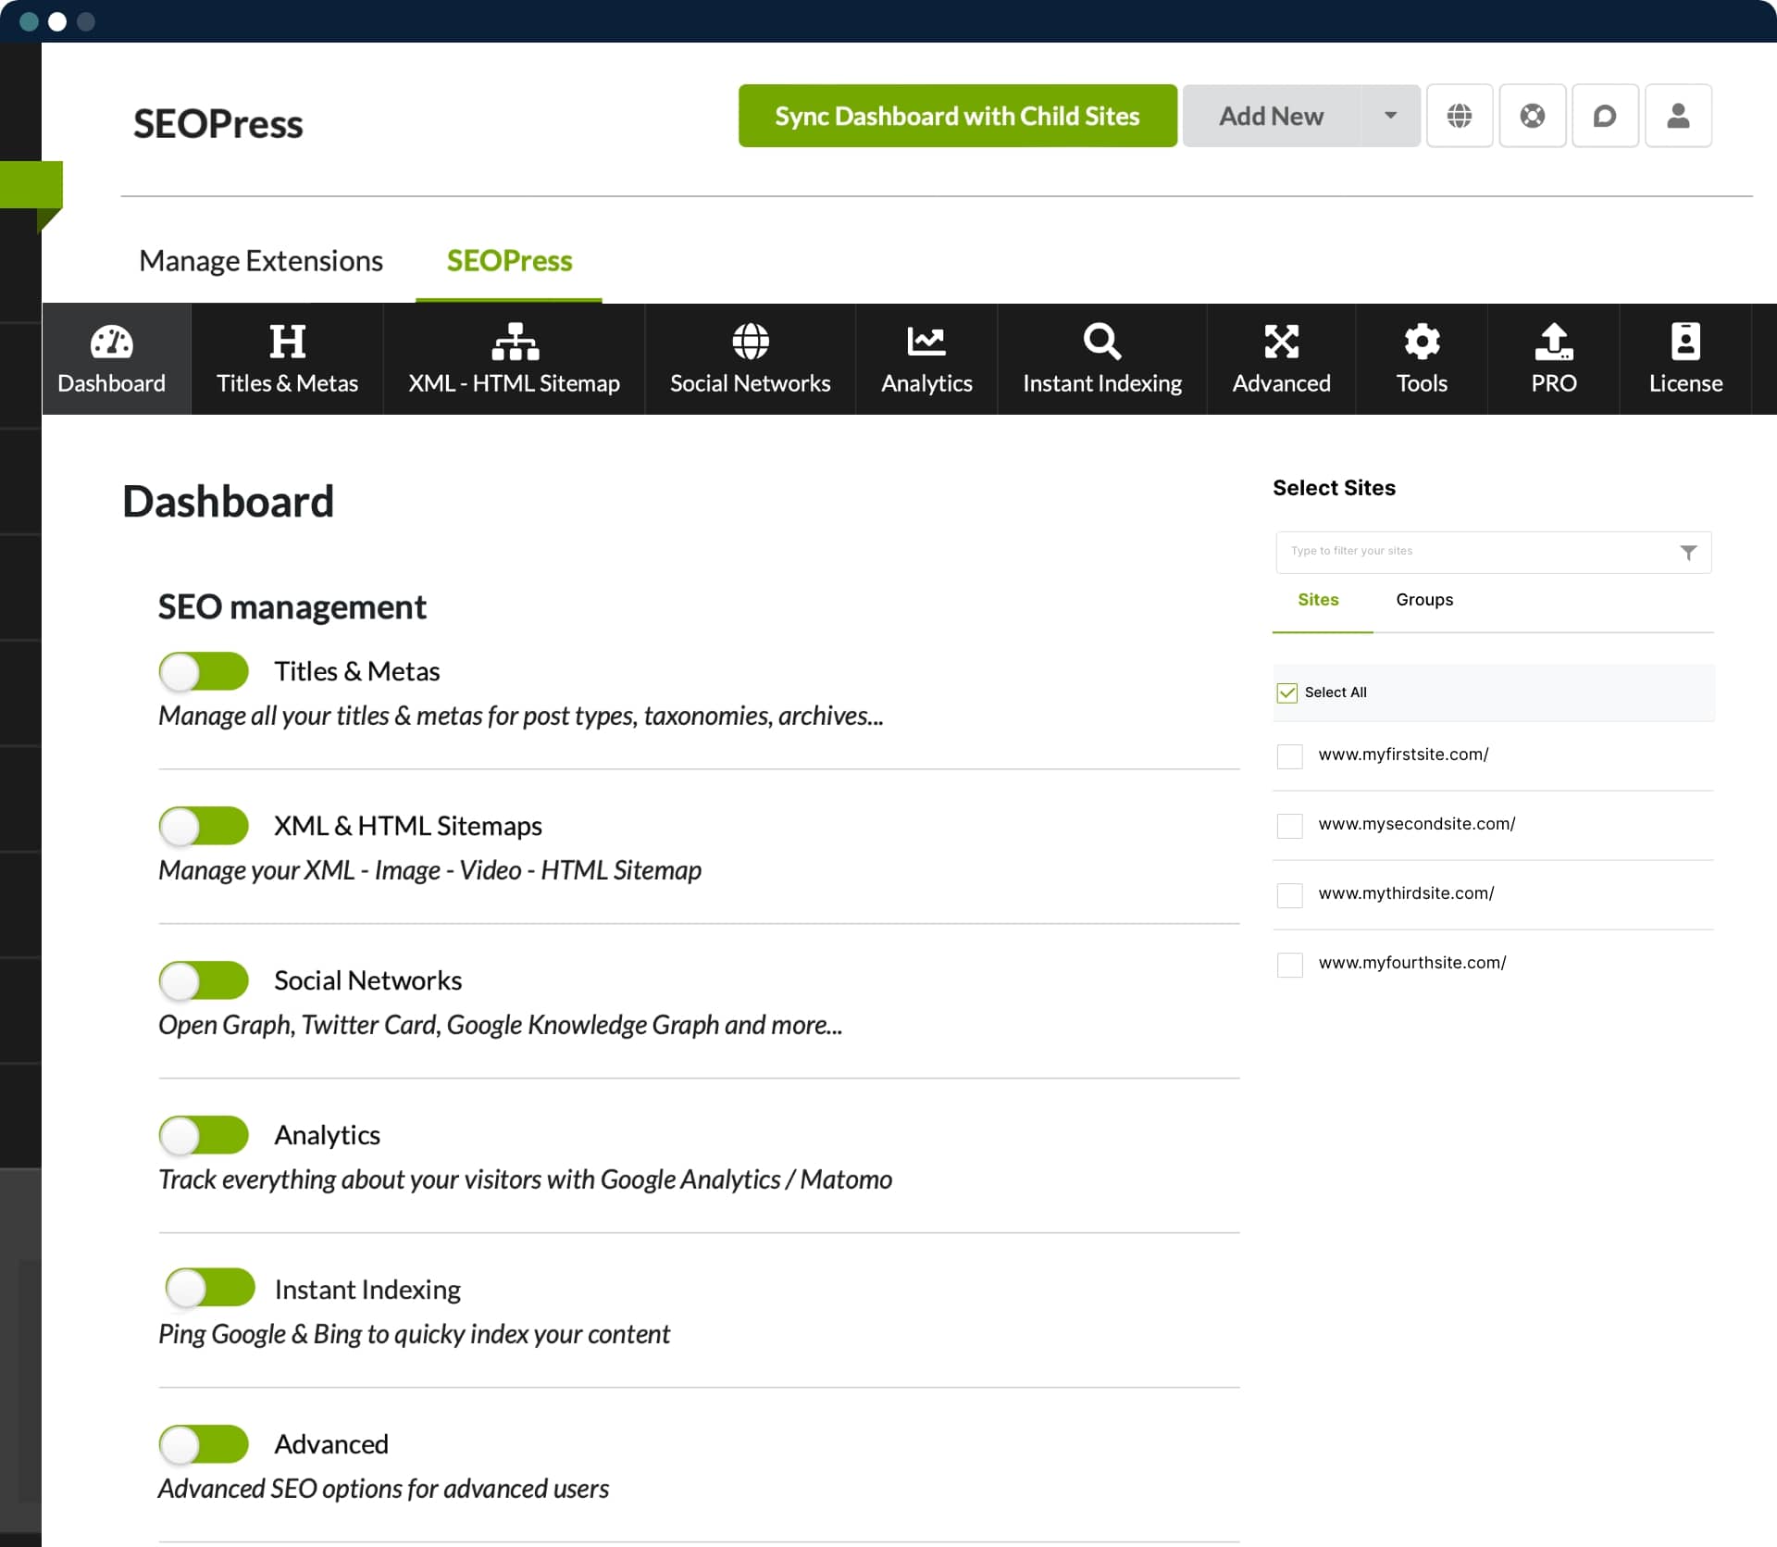Switch to the SEOPress tab

tap(509, 261)
